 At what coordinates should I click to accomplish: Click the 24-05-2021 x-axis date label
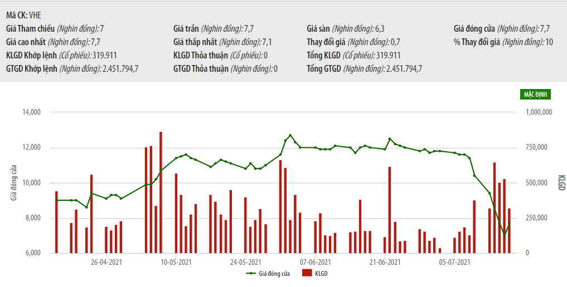(245, 261)
